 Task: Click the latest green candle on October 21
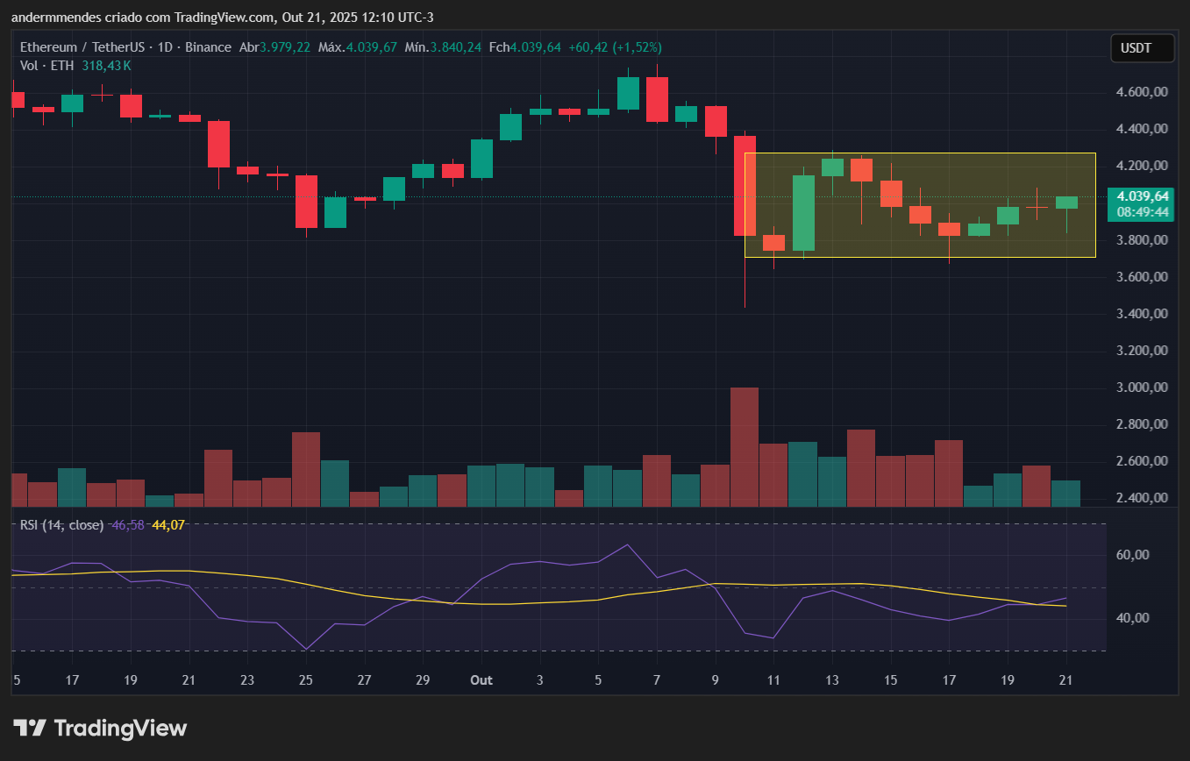[x=1066, y=203]
